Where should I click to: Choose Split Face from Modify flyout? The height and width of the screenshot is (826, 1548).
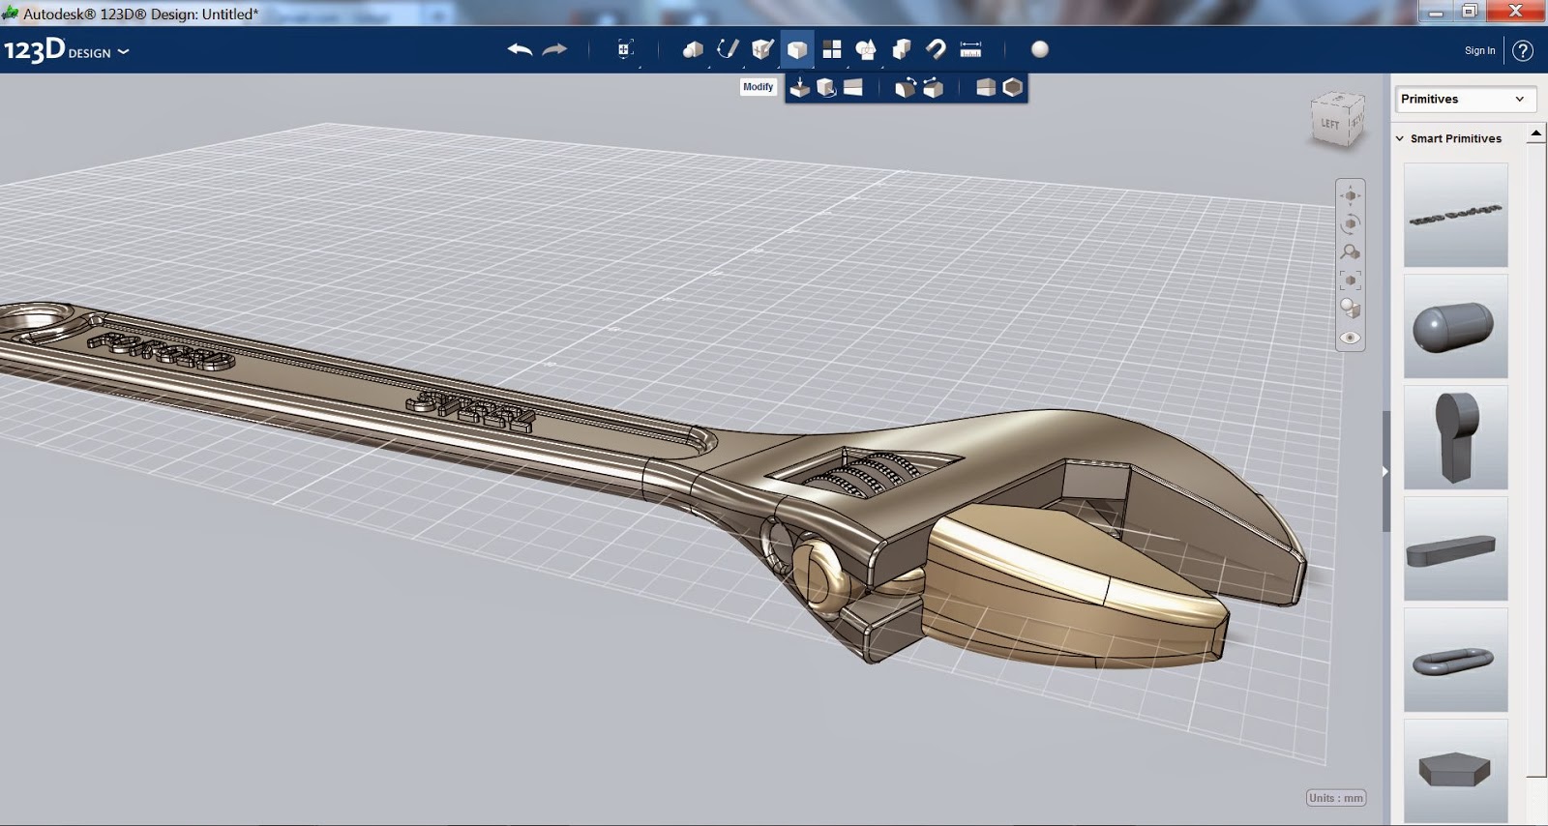(852, 88)
